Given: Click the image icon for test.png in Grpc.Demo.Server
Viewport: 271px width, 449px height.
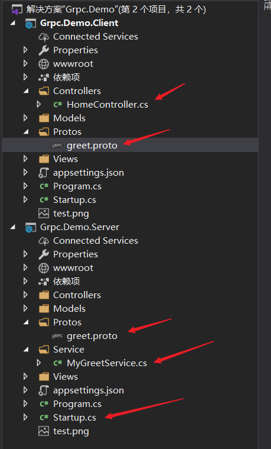Looking at the screenshot, I should tap(44, 431).
